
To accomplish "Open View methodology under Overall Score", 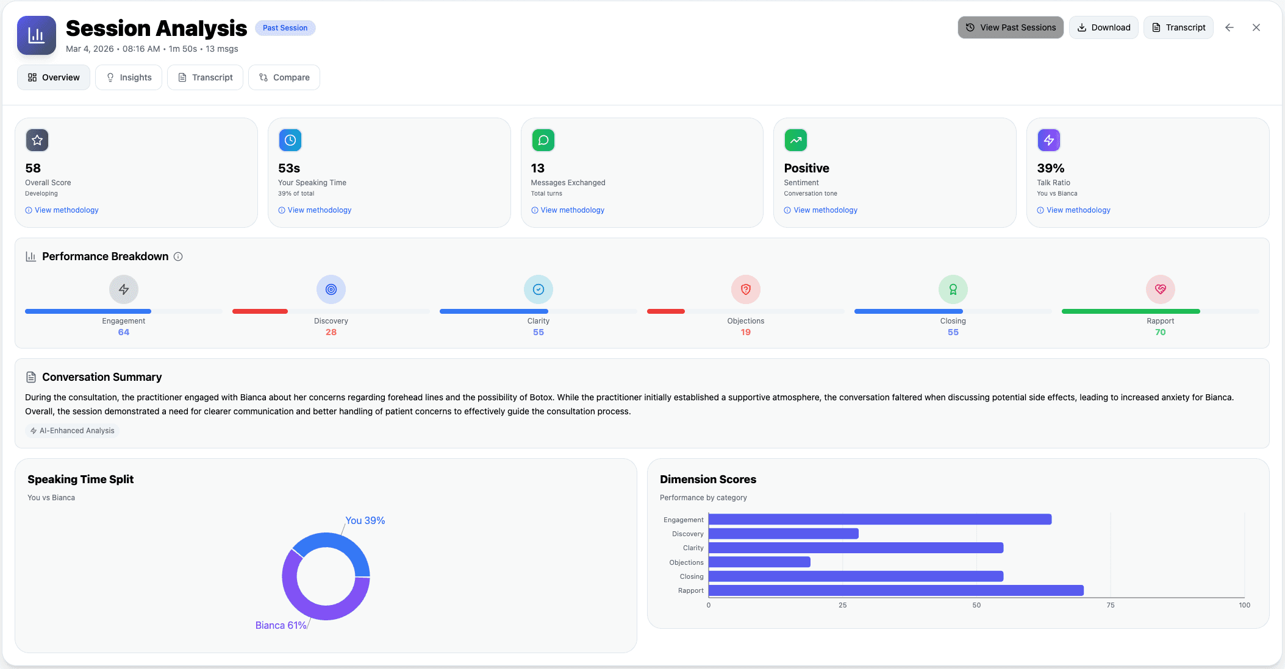I will [62, 210].
